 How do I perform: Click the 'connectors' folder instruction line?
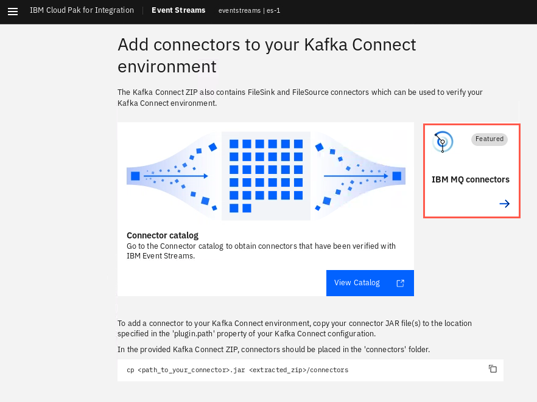[273, 349]
